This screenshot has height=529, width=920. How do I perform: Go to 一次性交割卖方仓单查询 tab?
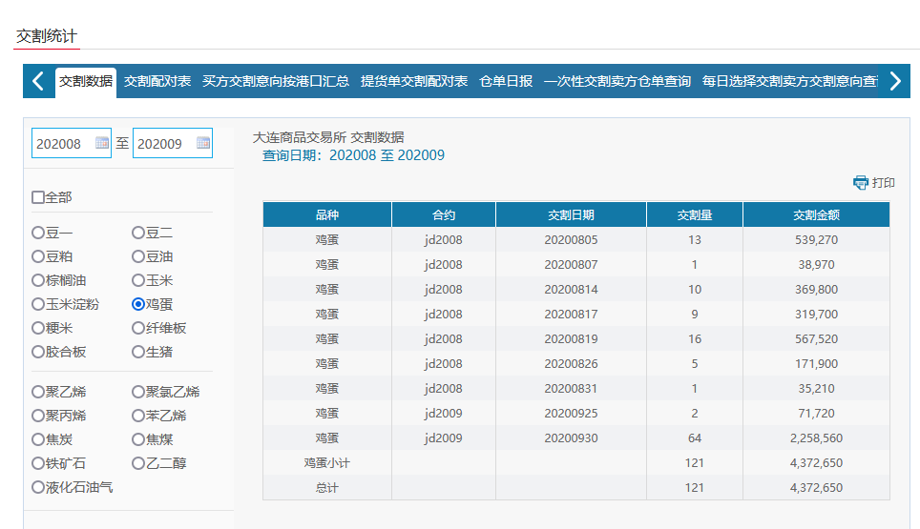point(617,82)
